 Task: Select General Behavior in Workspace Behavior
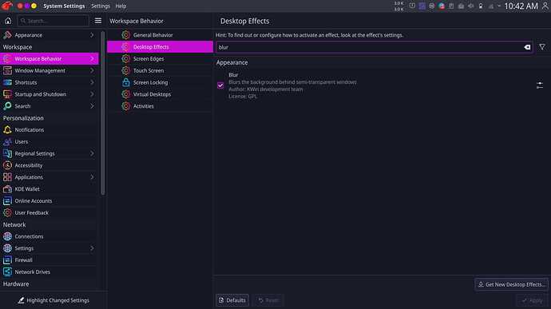click(160, 35)
